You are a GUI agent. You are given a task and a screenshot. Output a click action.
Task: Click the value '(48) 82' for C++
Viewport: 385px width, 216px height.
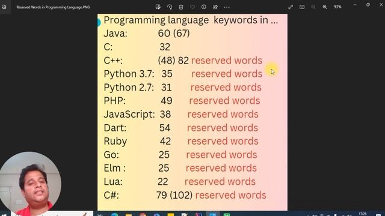(x=173, y=61)
